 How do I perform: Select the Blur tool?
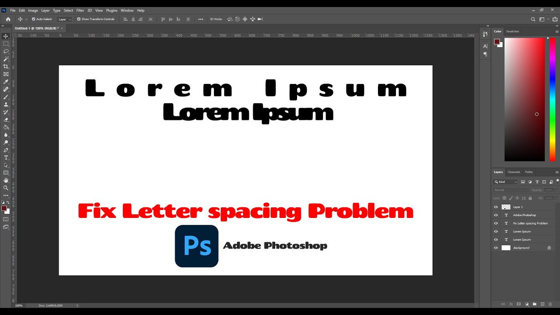click(6, 135)
